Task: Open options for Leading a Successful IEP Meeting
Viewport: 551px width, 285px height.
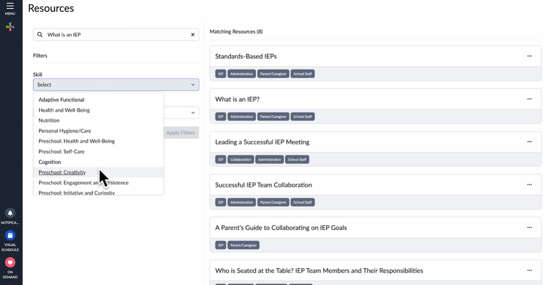Action: coord(529,142)
